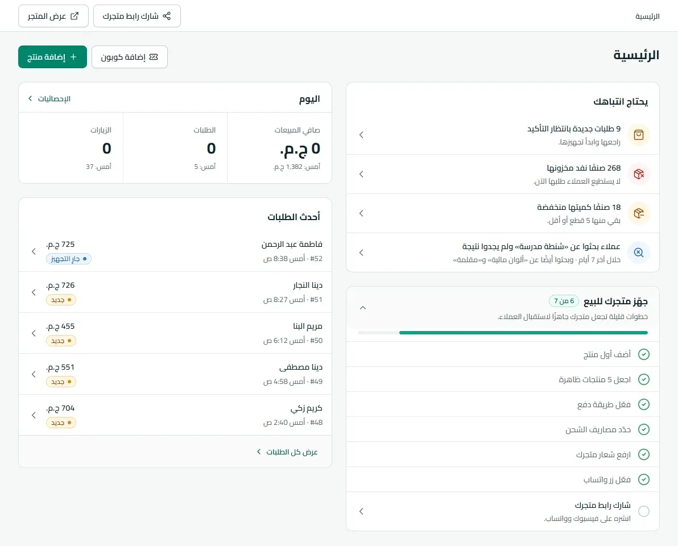Click the يحتاج انتباهك heading

[x=621, y=102]
